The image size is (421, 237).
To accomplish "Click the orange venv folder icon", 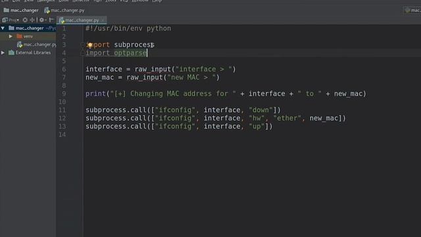I will (19, 36).
